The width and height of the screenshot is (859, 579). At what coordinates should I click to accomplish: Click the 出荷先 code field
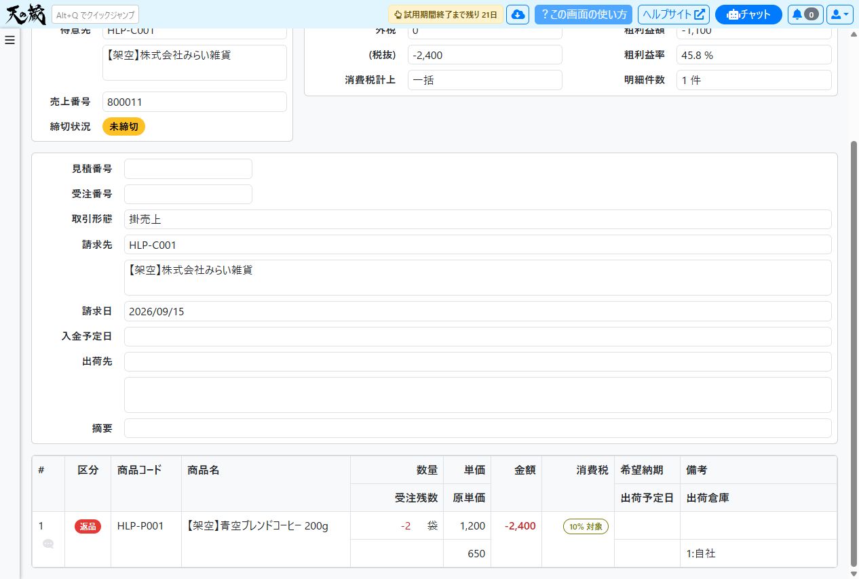pyautogui.click(x=478, y=361)
